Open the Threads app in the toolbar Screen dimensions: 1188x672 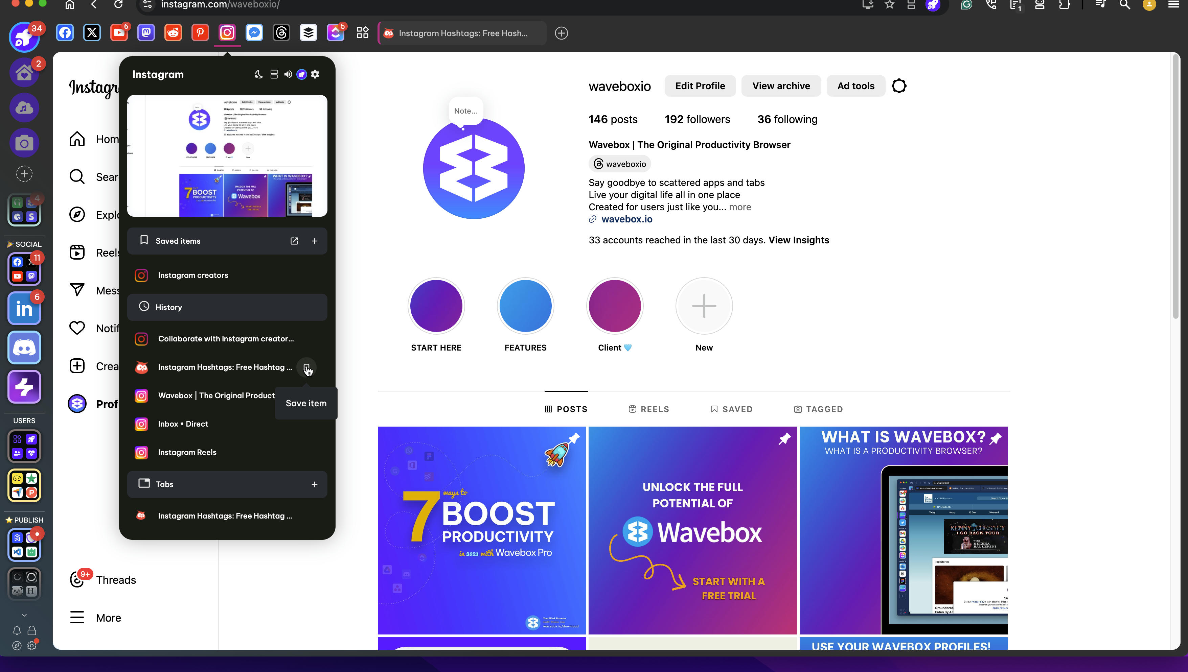pos(281,33)
